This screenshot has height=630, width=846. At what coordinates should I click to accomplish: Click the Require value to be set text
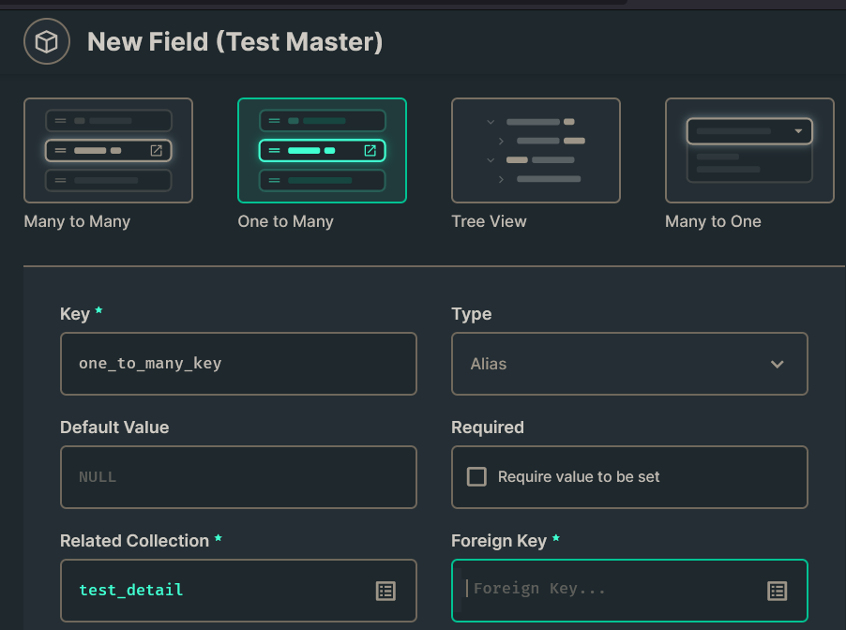(x=579, y=477)
